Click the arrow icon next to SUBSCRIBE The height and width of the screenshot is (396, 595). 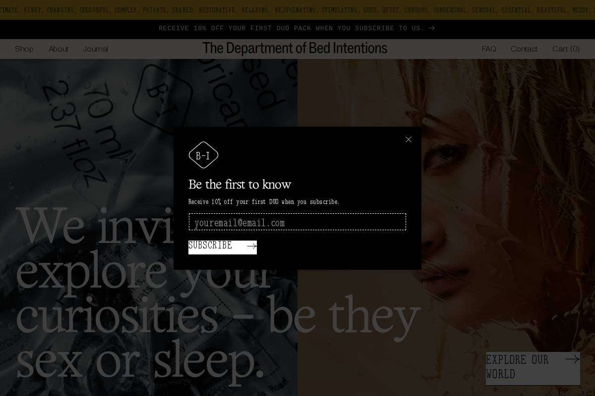pos(251,246)
